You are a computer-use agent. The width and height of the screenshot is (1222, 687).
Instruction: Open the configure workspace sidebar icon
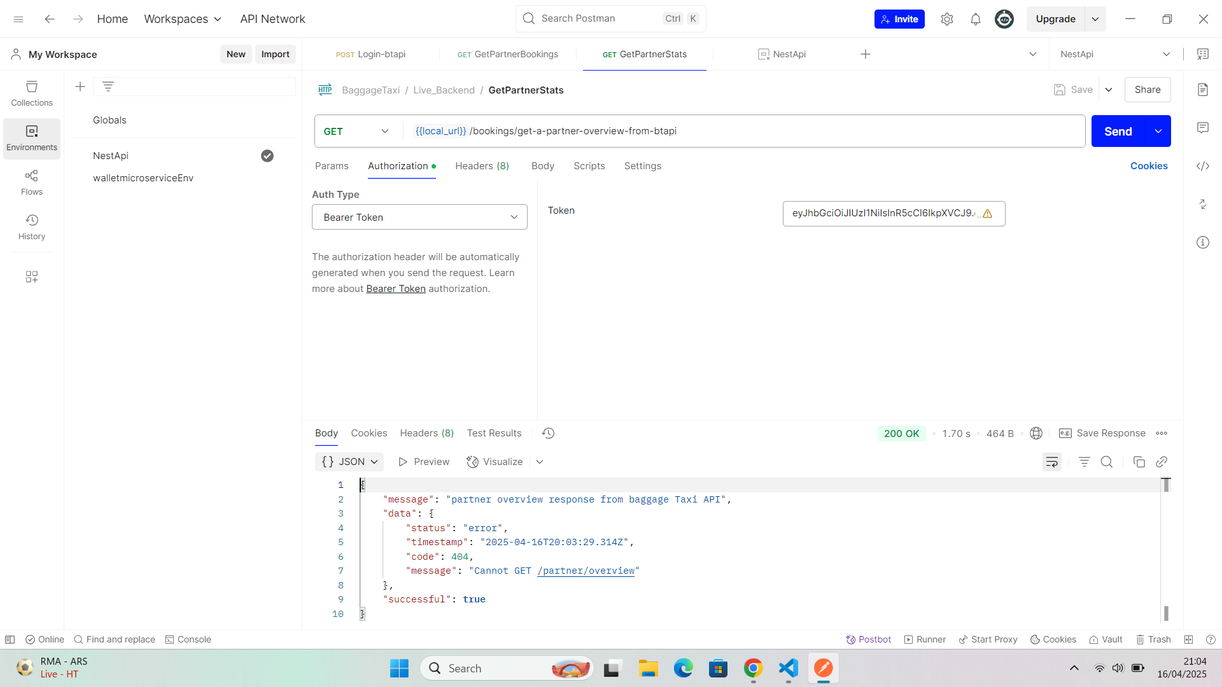[x=32, y=277]
